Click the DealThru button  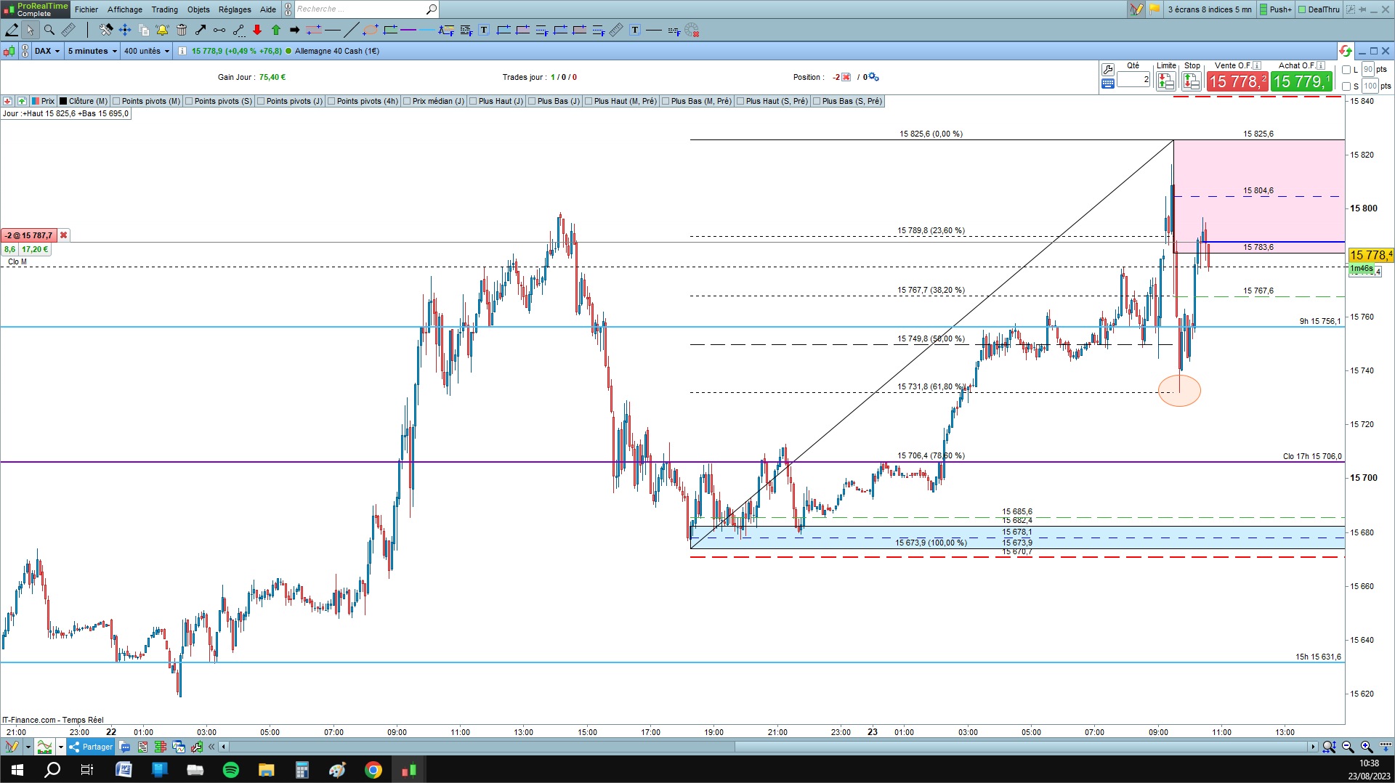1319,9
